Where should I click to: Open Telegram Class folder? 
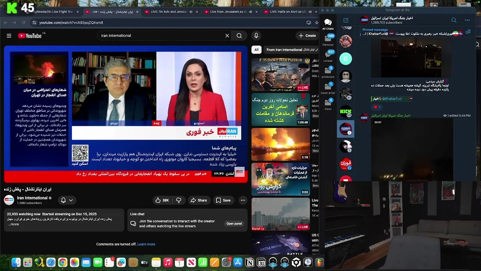click(328, 104)
